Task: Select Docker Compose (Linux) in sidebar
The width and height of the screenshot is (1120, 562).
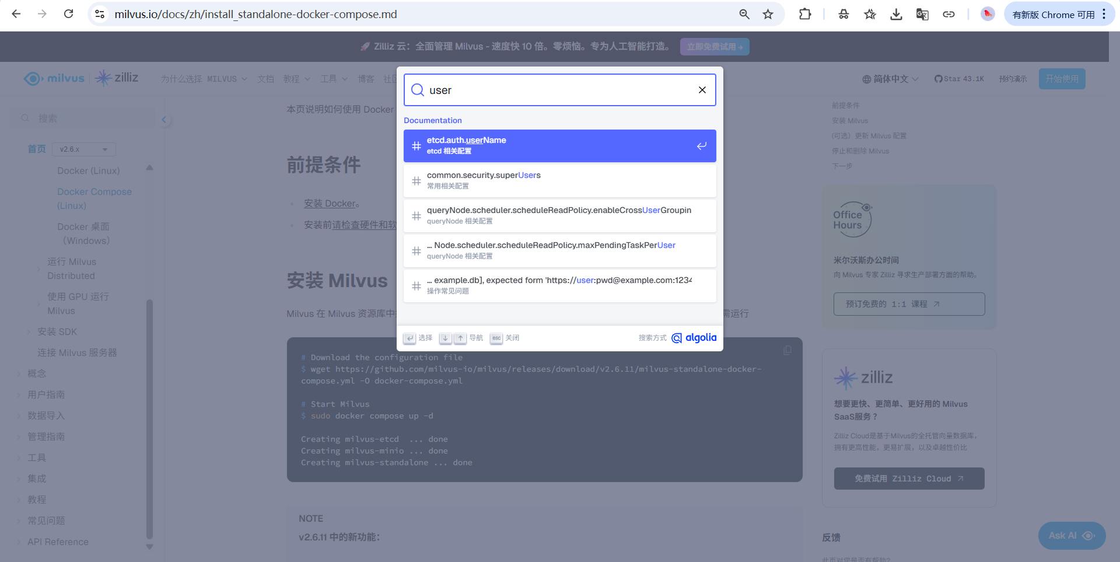Action: pyautogui.click(x=94, y=198)
